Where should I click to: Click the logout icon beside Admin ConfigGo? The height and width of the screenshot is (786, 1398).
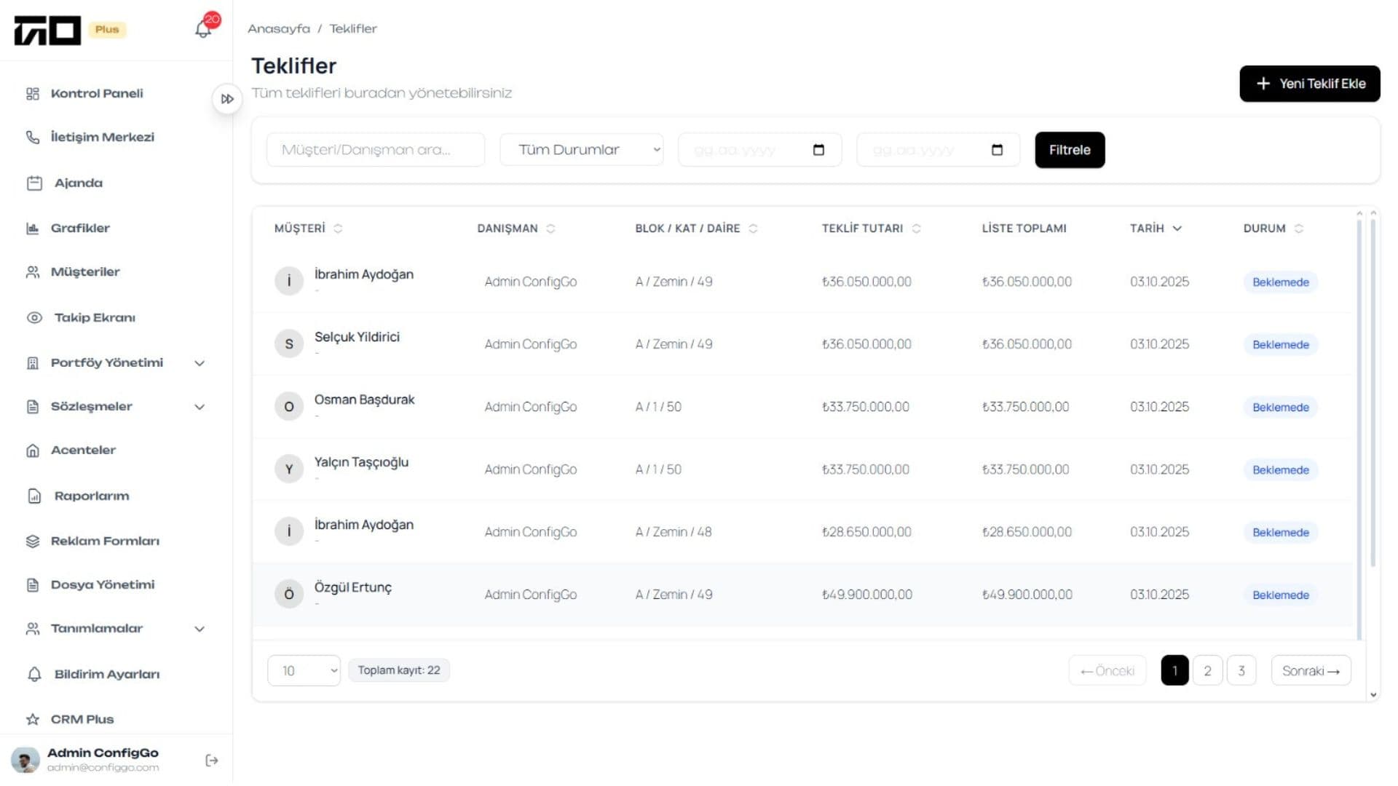point(212,761)
